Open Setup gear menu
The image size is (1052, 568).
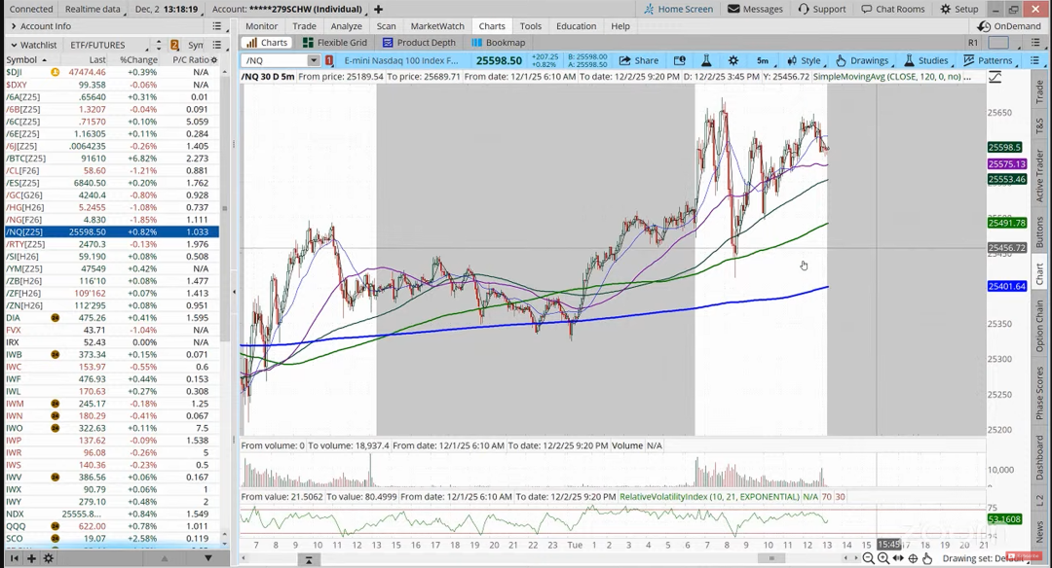(959, 9)
